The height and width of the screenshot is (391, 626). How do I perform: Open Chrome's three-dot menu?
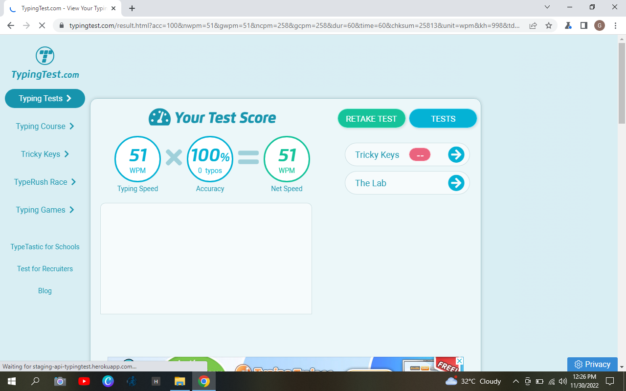point(615,25)
